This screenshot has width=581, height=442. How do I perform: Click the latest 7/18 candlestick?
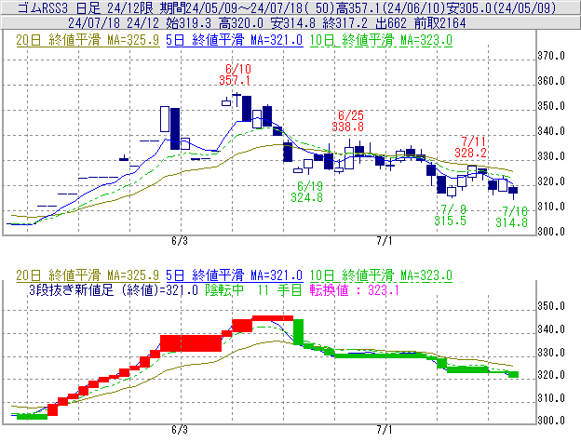[513, 191]
